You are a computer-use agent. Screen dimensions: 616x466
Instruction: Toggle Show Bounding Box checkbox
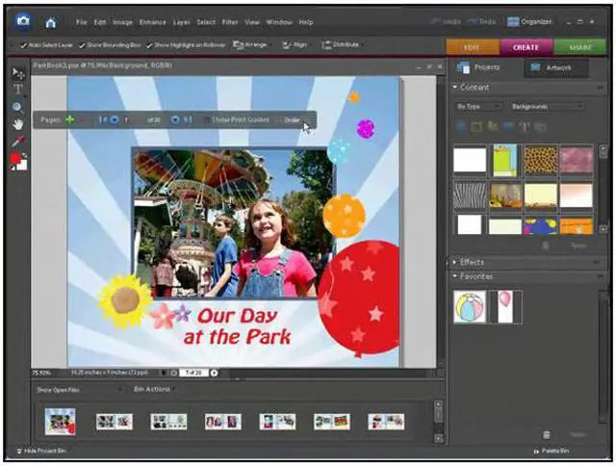pos(81,45)
